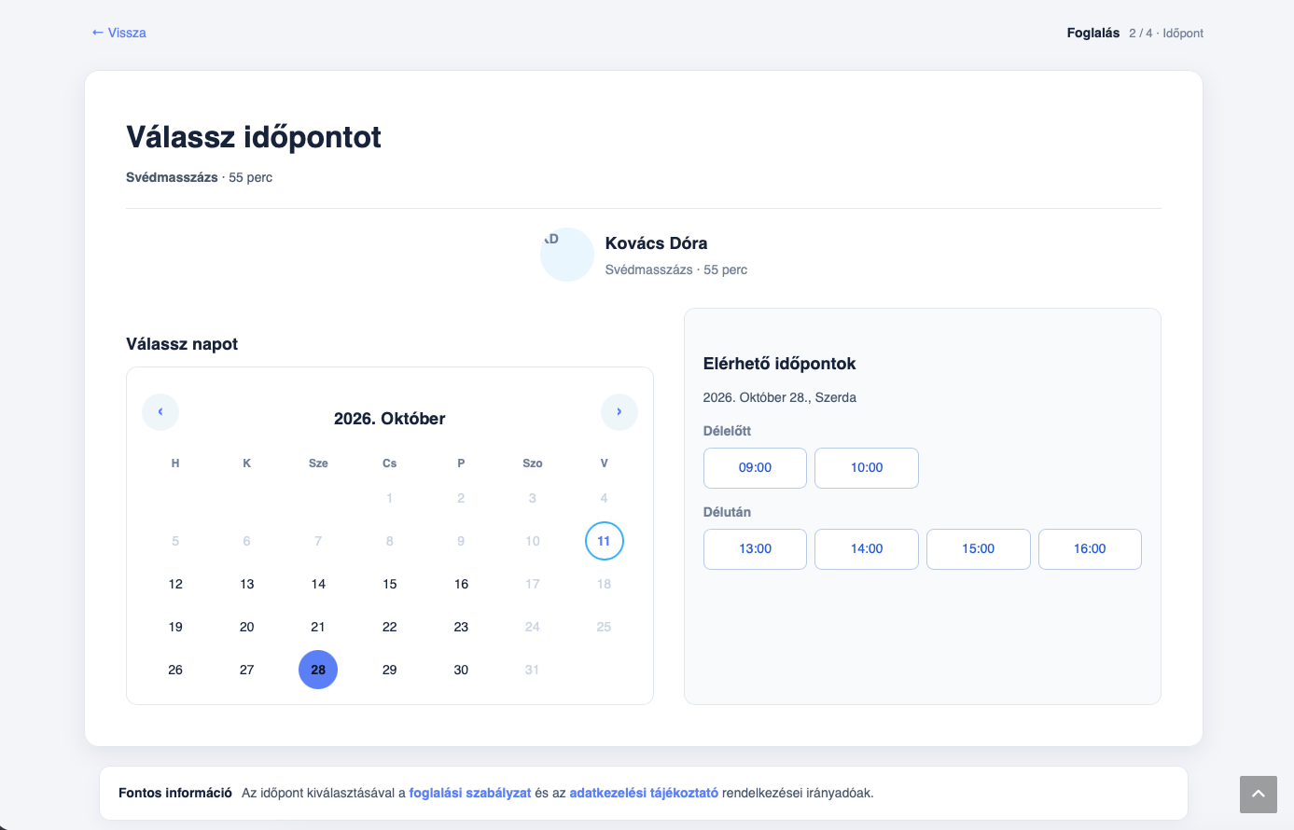Select October 19 in the calendar
The height and width of the screenshot is (830, 1294).
point(175,627)
